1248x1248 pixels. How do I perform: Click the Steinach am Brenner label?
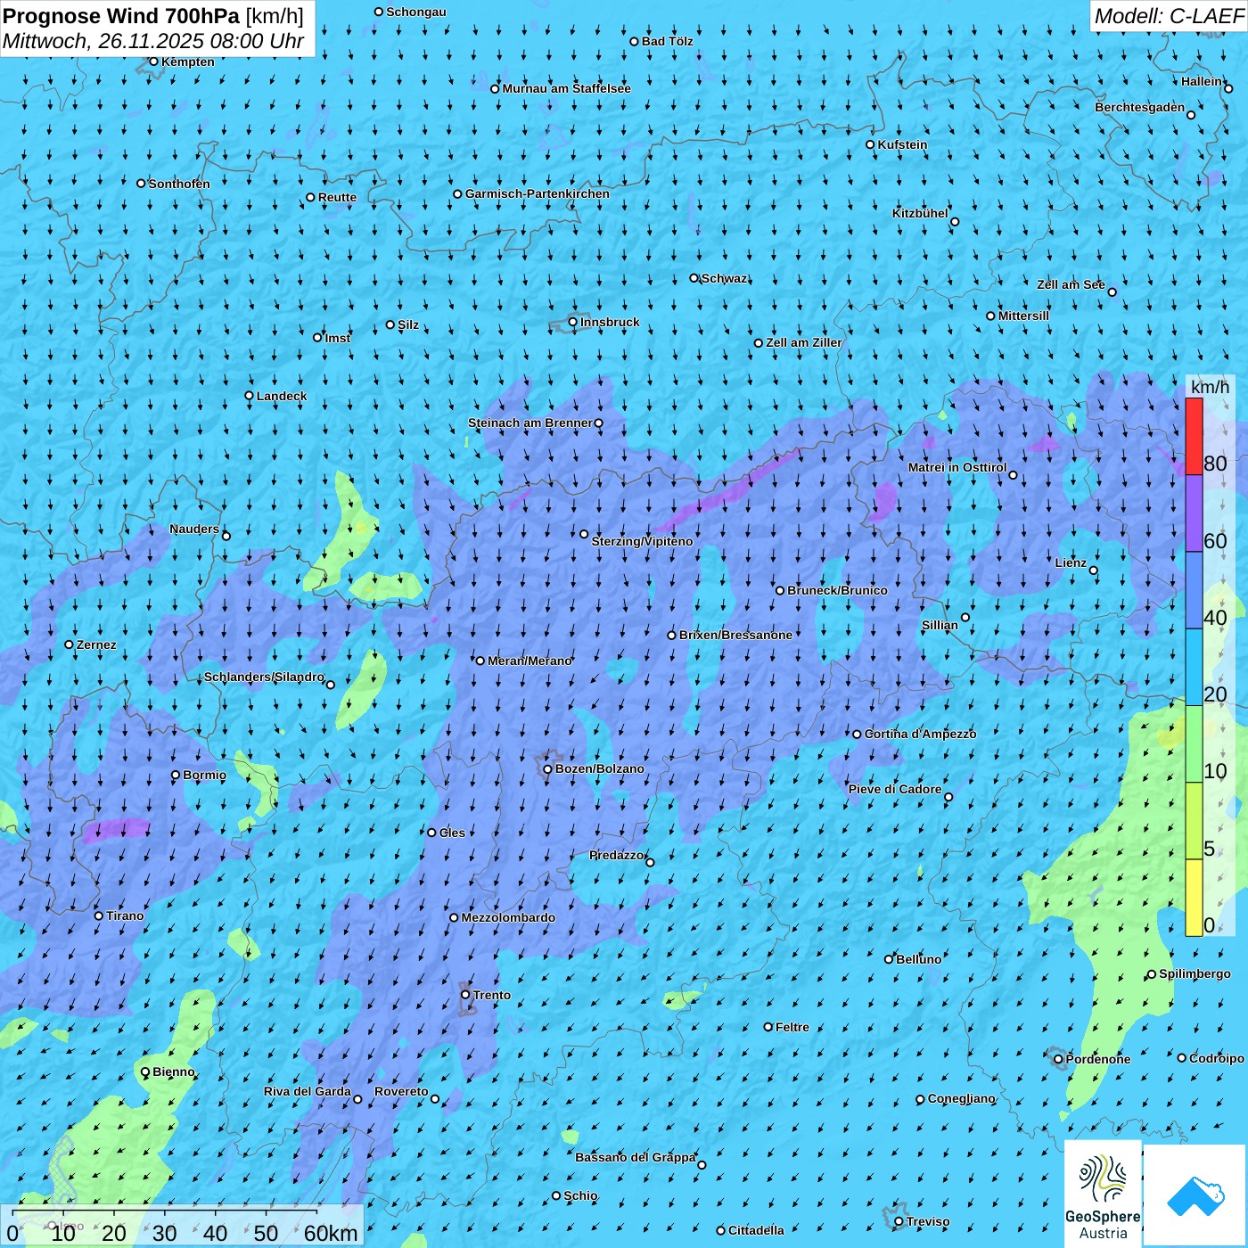pyautogui.click(x=530, y=423)
